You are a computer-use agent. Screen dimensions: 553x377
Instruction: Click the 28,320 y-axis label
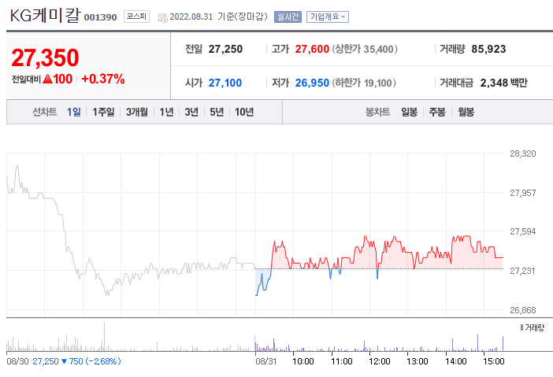522,153
